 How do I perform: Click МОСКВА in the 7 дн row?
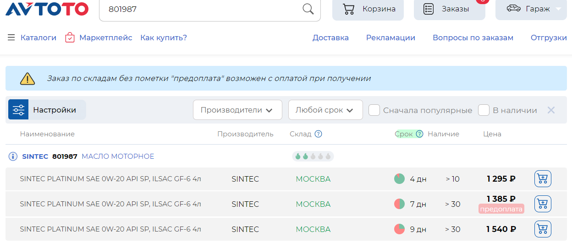tap(313, 204)
